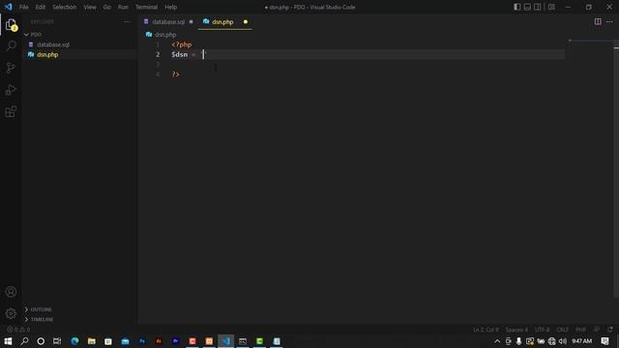Open the Source Control view
Image resolution: width=619 pixels, height=348 pixels.
[11, 68]
